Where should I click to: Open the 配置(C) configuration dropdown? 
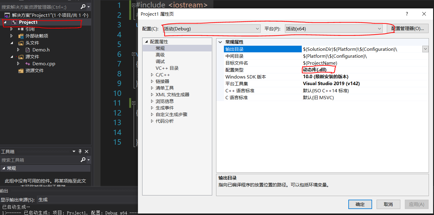pyautogui.click(x=211, y=29)
